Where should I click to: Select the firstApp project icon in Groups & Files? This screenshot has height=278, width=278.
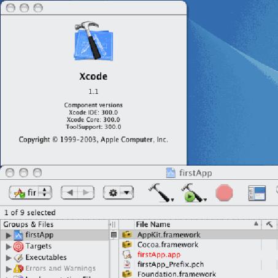tap(18, 235)
